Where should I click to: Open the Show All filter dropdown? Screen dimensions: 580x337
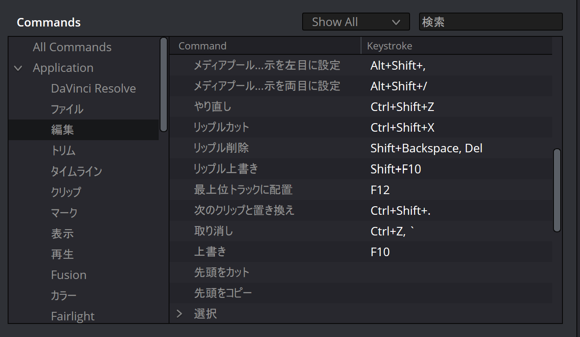point(356,22)
